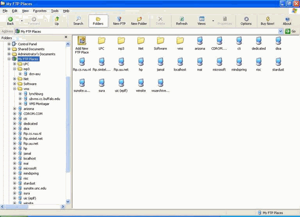Open the Edit menu
Viewport: 300px width, 217px height.
(14, 11)
